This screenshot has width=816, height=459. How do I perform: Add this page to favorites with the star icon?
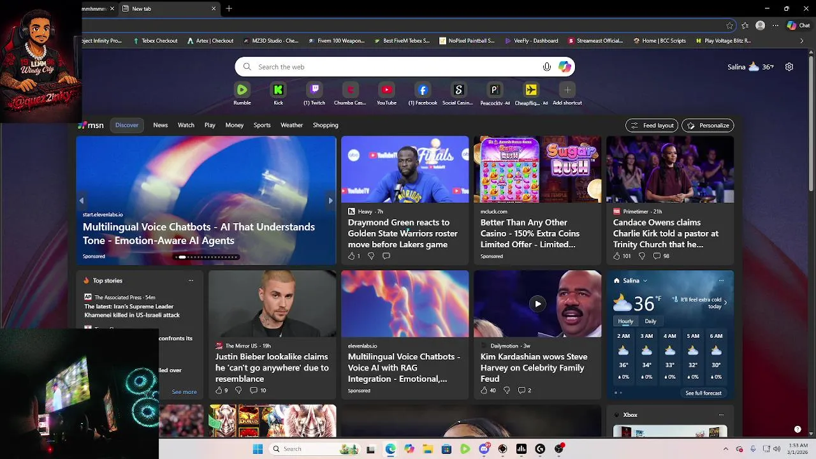click(730, 25)
